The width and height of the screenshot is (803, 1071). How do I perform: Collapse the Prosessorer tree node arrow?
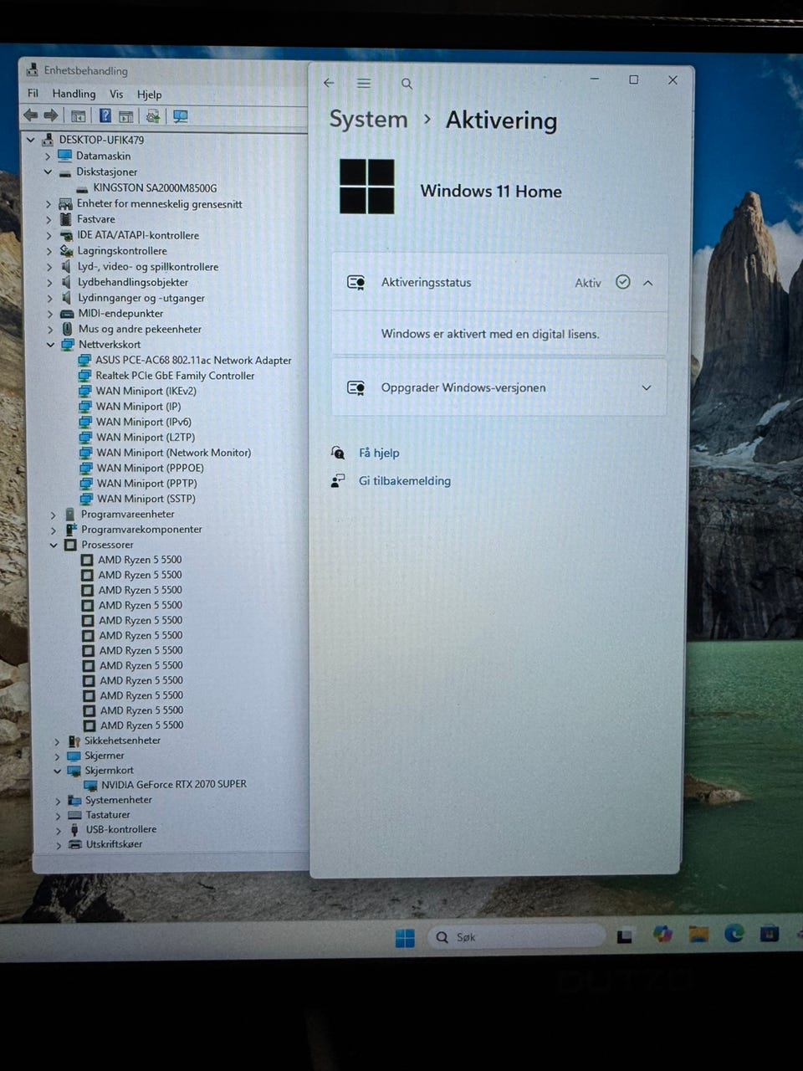click(x=54, y=546)
